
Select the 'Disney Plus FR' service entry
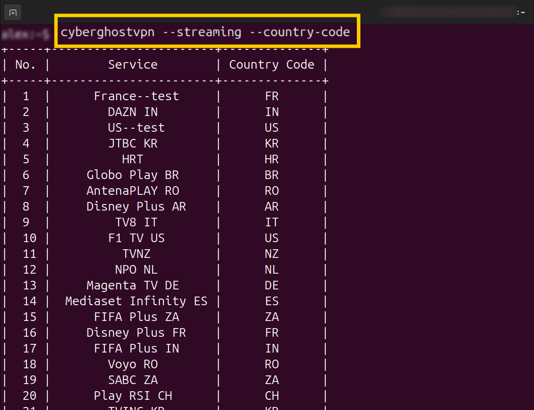click(x=136, y=332)
